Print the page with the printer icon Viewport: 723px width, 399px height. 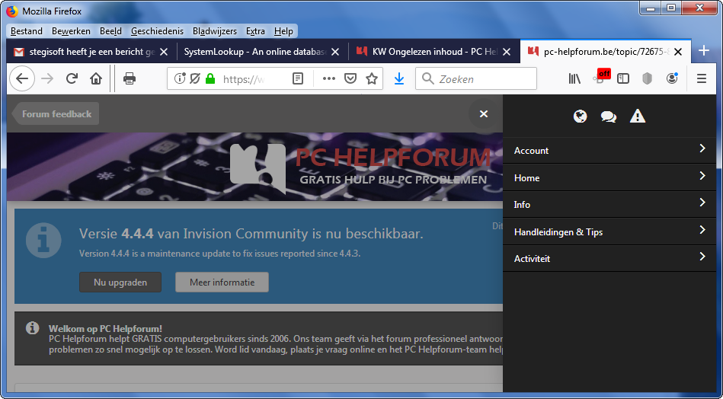pos(129,78)
